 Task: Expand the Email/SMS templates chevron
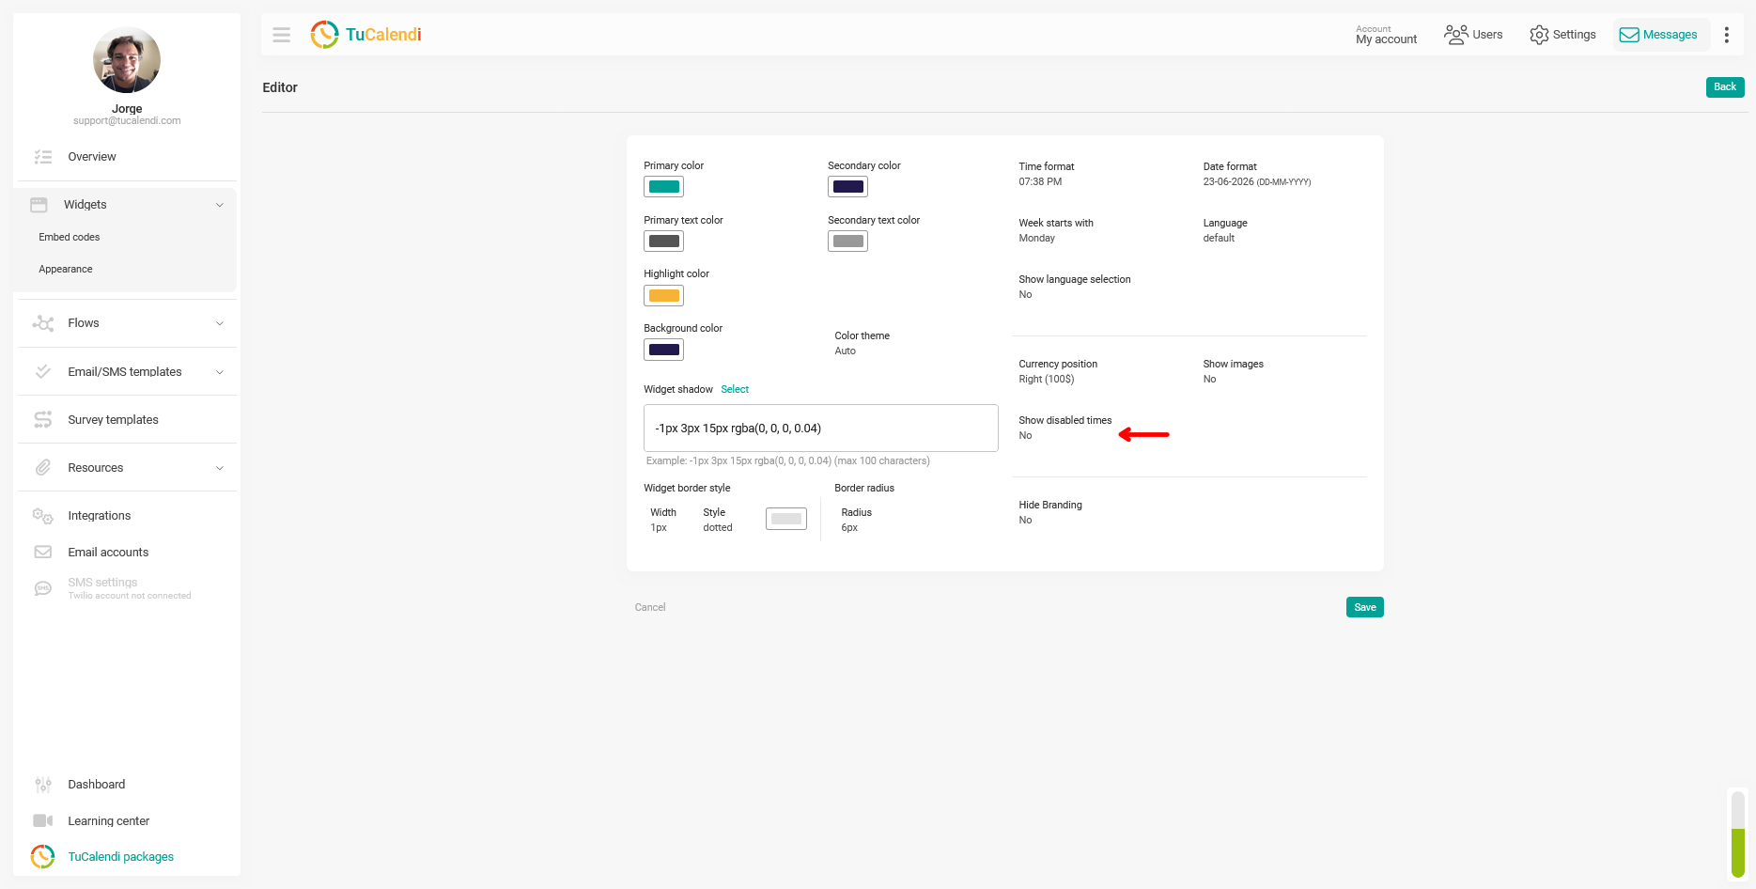220,372
